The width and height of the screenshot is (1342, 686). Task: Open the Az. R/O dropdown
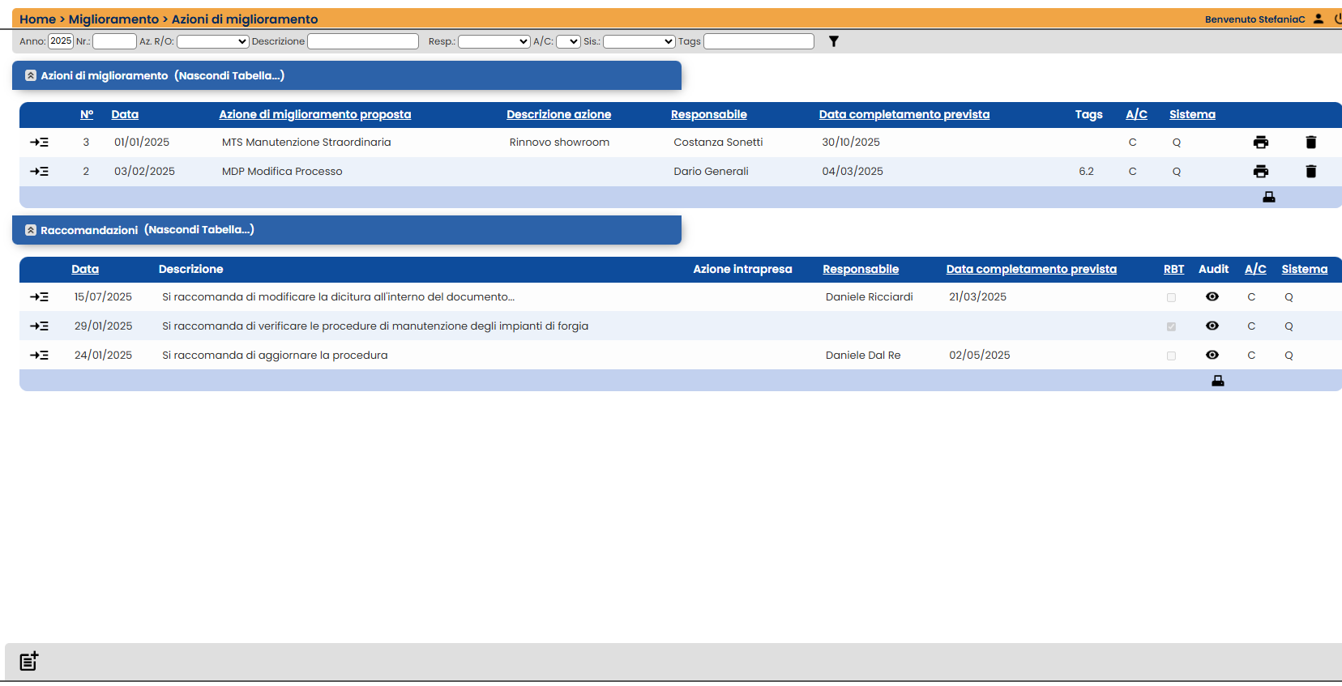[212, 41]
